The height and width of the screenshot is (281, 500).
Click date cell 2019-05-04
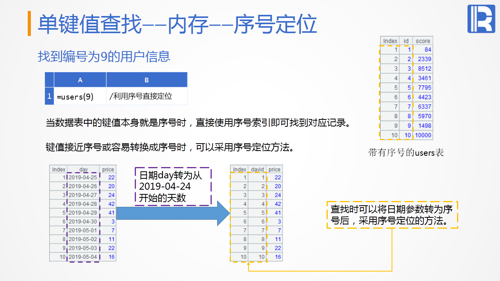click(83, 257)
